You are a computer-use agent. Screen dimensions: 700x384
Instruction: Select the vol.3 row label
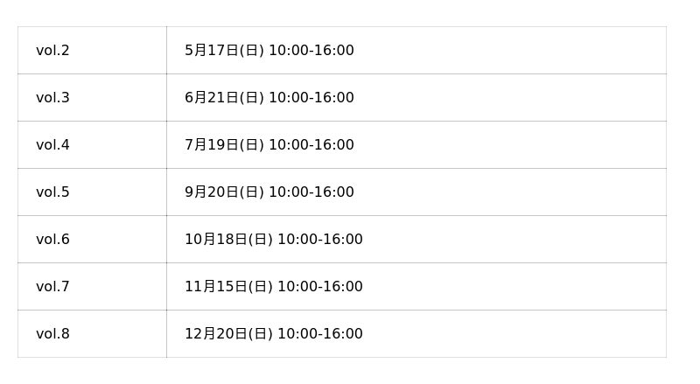[52, 98]
